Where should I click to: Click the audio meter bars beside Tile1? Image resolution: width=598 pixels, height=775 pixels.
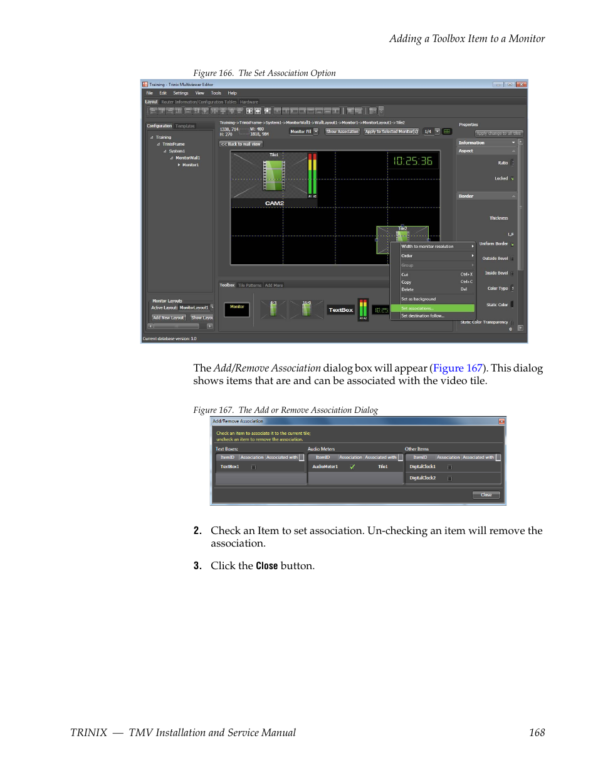coord(312,175)
